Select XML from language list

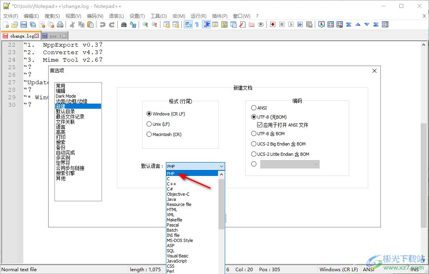[x=192, y=215]
